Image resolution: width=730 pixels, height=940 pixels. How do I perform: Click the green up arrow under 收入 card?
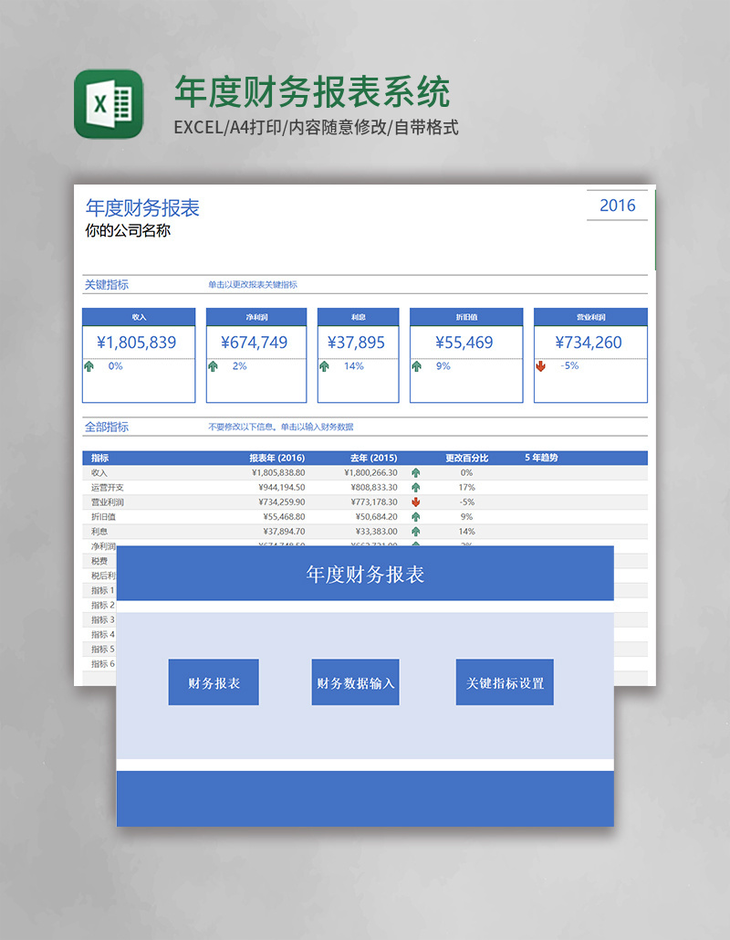[x=89, y=365]
